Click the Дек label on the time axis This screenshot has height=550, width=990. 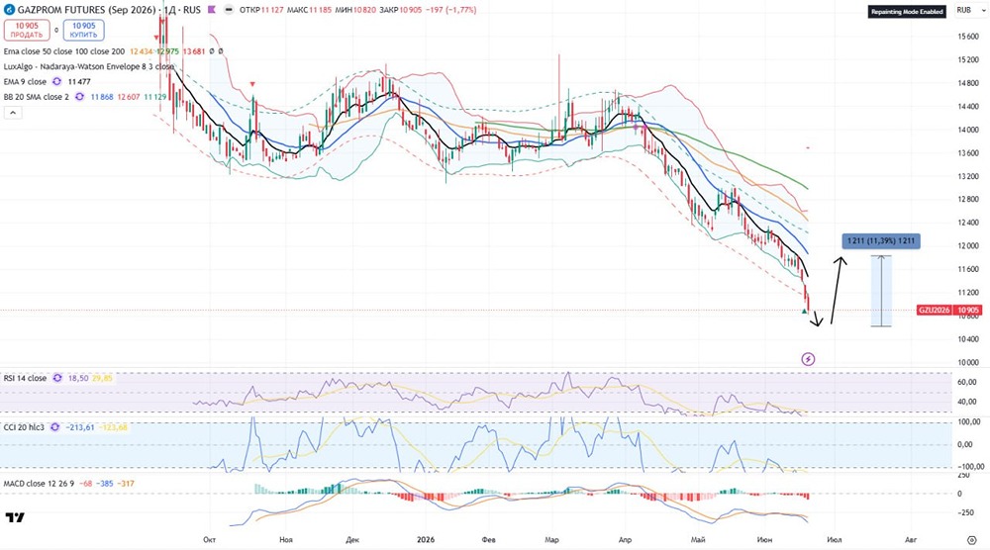click(353, 540)
